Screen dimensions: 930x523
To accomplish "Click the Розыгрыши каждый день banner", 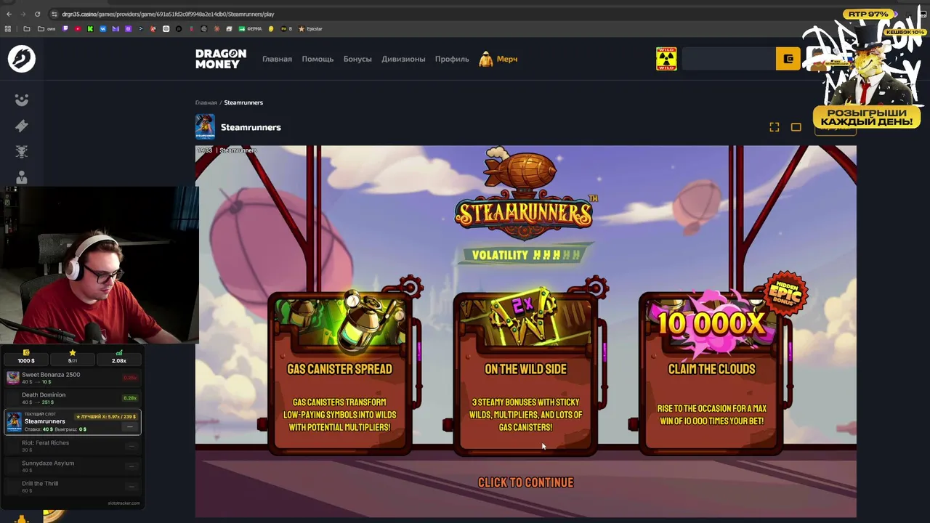I will 867,118.
